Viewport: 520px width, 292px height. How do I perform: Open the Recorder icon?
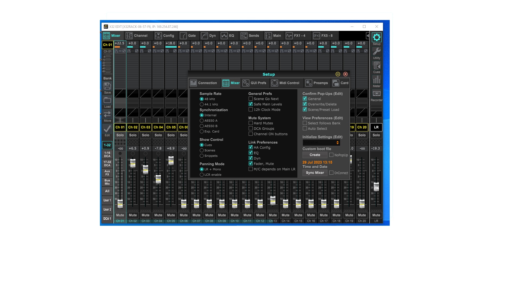tap(376, 94)
